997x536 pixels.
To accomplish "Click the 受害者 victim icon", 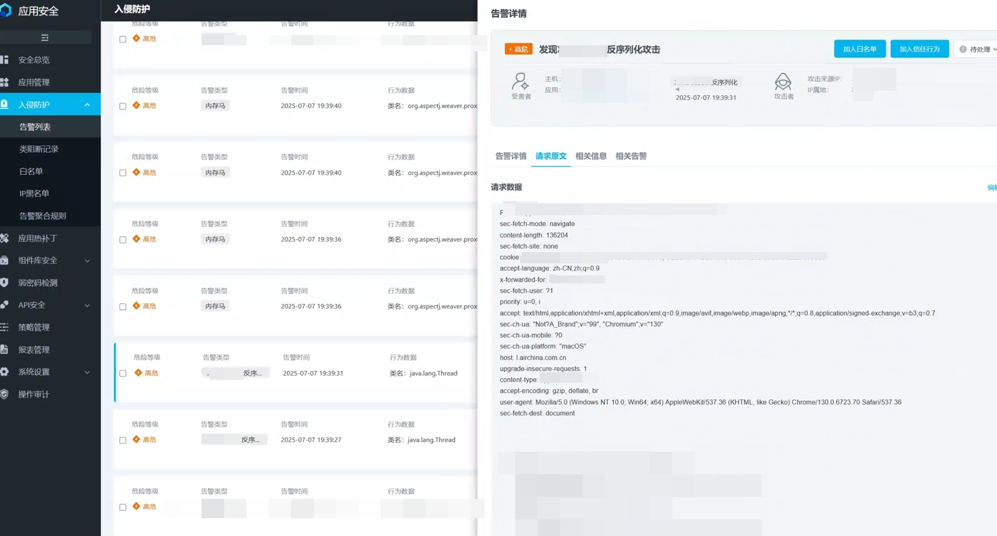I will (x=520, y=81).
